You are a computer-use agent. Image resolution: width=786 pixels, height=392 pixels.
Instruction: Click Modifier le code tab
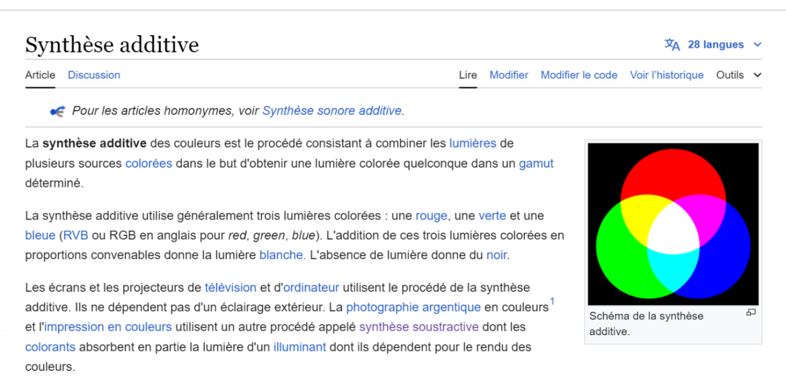pos(578,75)
